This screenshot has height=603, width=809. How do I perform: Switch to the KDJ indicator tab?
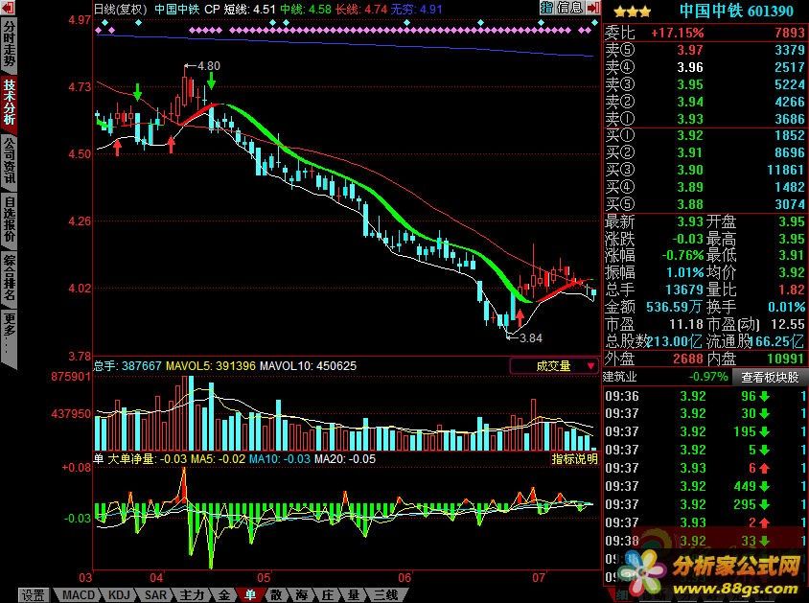pos(119,595)
